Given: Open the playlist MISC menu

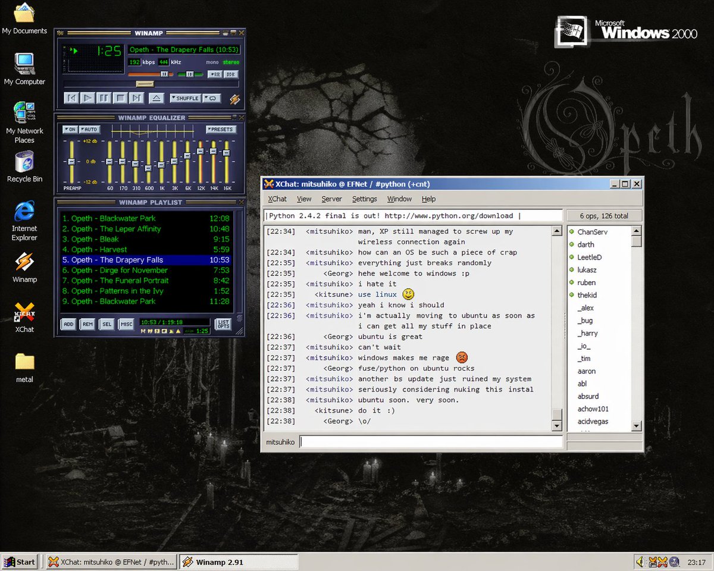Looking at the screenshot, I should [x=126, y=324].
